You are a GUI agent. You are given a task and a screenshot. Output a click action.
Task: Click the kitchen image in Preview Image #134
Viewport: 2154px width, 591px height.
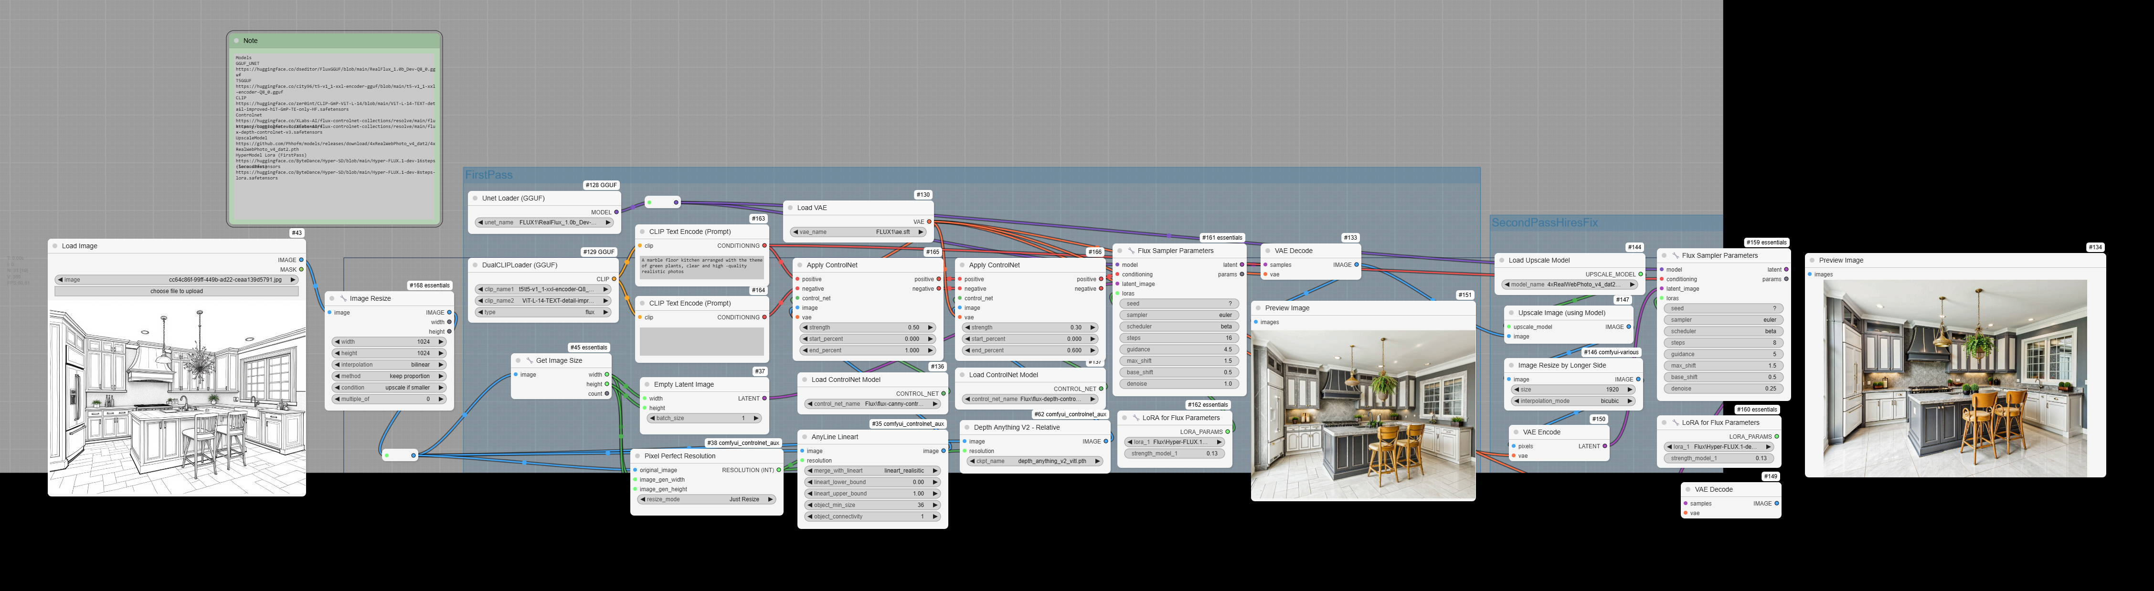[1955, 378]
